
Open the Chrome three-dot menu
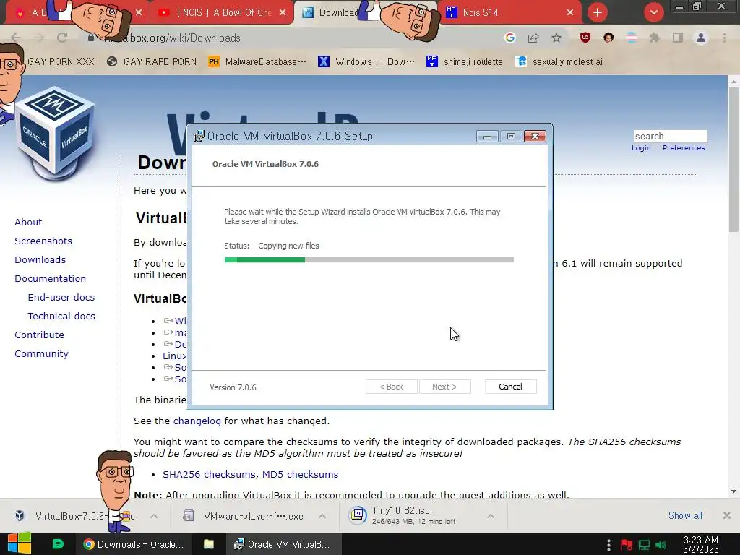point(724,38)
